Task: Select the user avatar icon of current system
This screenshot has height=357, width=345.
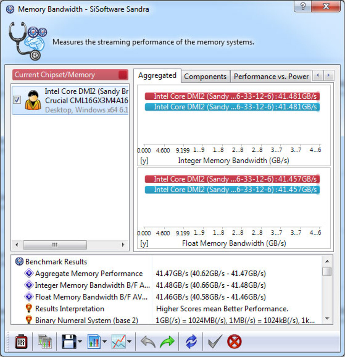Action: tap(33, 100)
